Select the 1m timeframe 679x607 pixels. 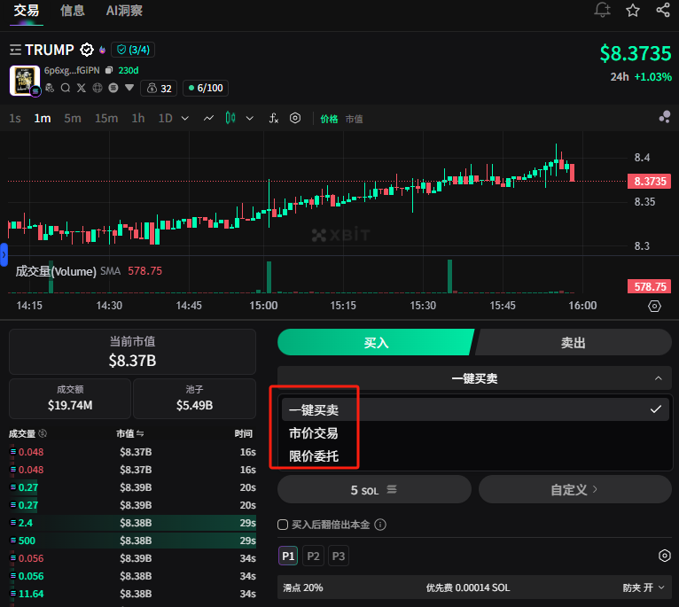(43, 118)
